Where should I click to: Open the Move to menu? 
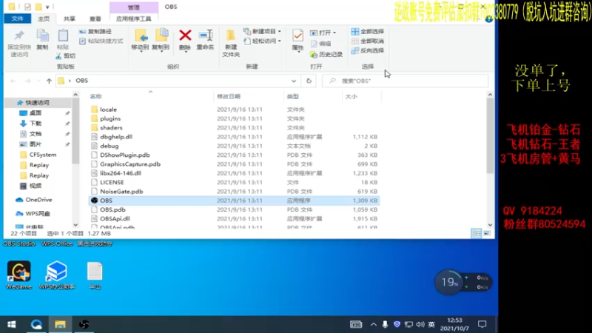(140, 40)
